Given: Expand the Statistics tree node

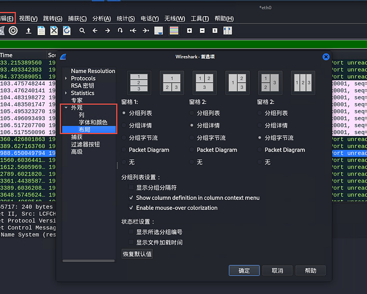Looking at the screenshot, I should pos(66,93).
